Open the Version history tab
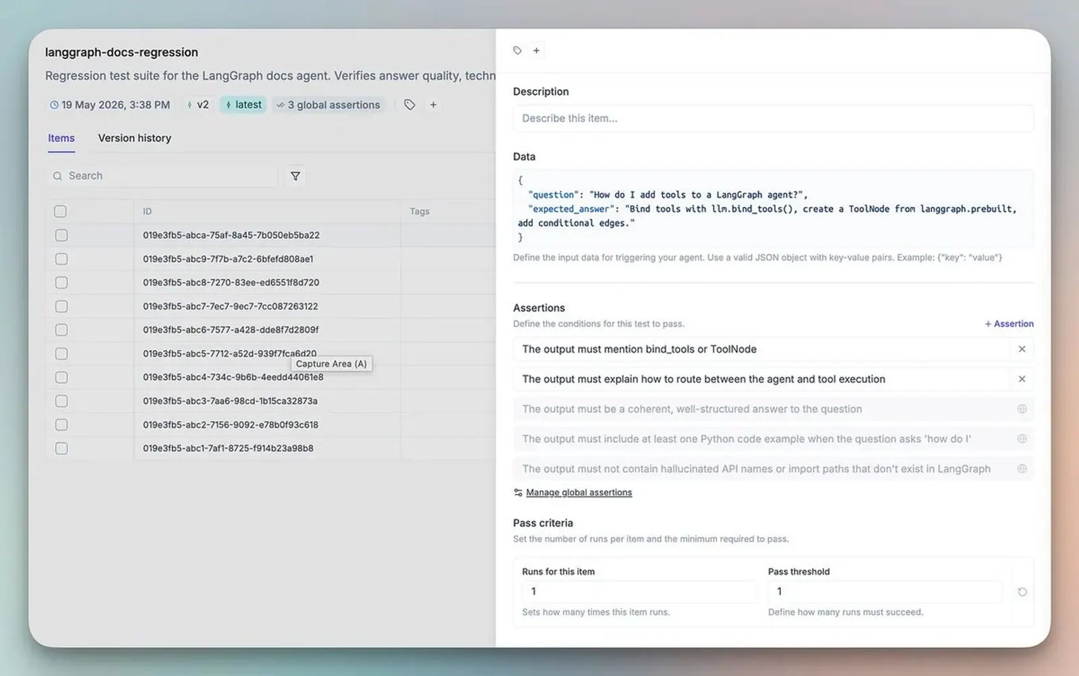This screenshot has height=676, width=1079. pyautogui.click(x=135, y=138)
